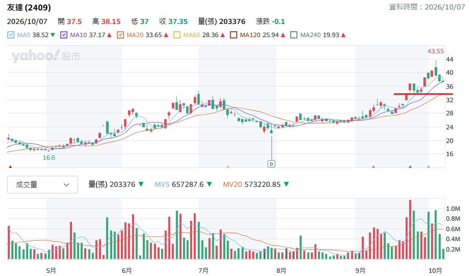Viewport: 469px width, 276px height.
Task: Click the blue triangle marker near October
Action: 428,167
